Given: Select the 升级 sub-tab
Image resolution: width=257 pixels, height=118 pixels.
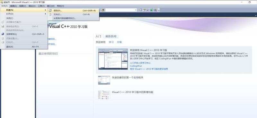Looking at the screenshot, I should (119, 42).
